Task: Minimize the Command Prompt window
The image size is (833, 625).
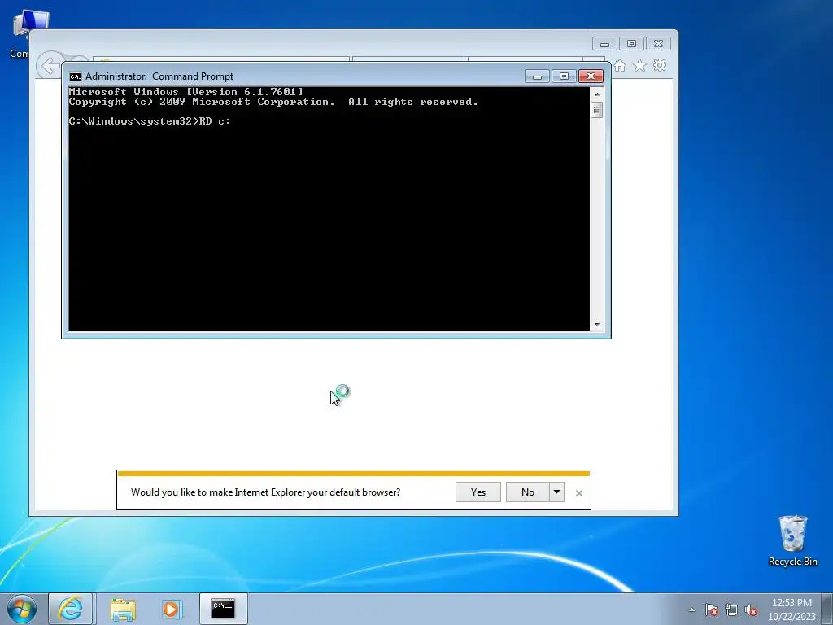Action: point(537,76)
